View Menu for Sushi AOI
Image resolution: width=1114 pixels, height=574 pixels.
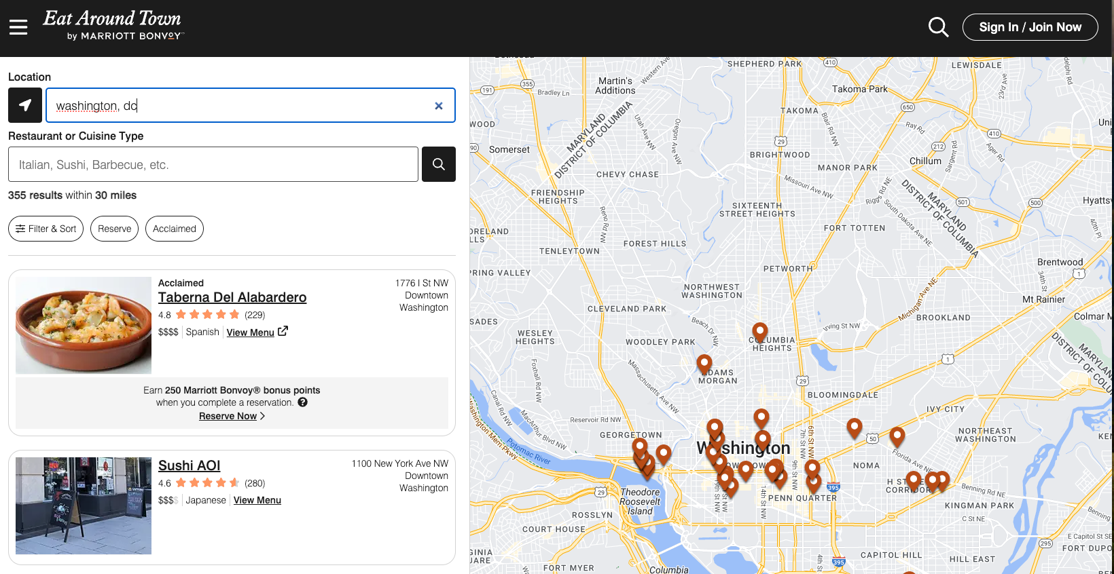pos(257,500)
